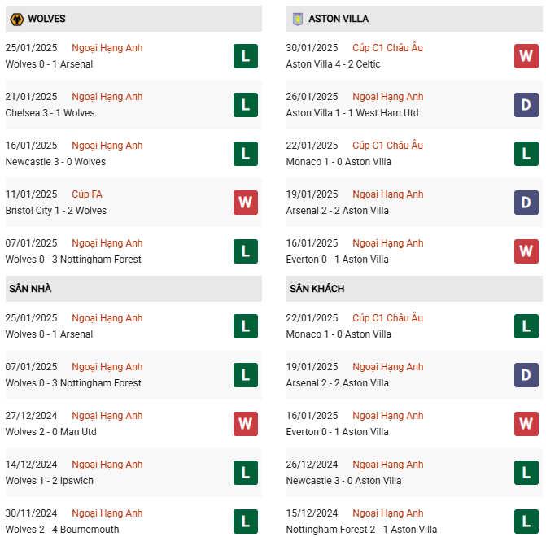Open Cúp C1 Châu Âu link dated 30/01/2025
The height and width of the screenshot is (537, 546).
tap(387, 48)
